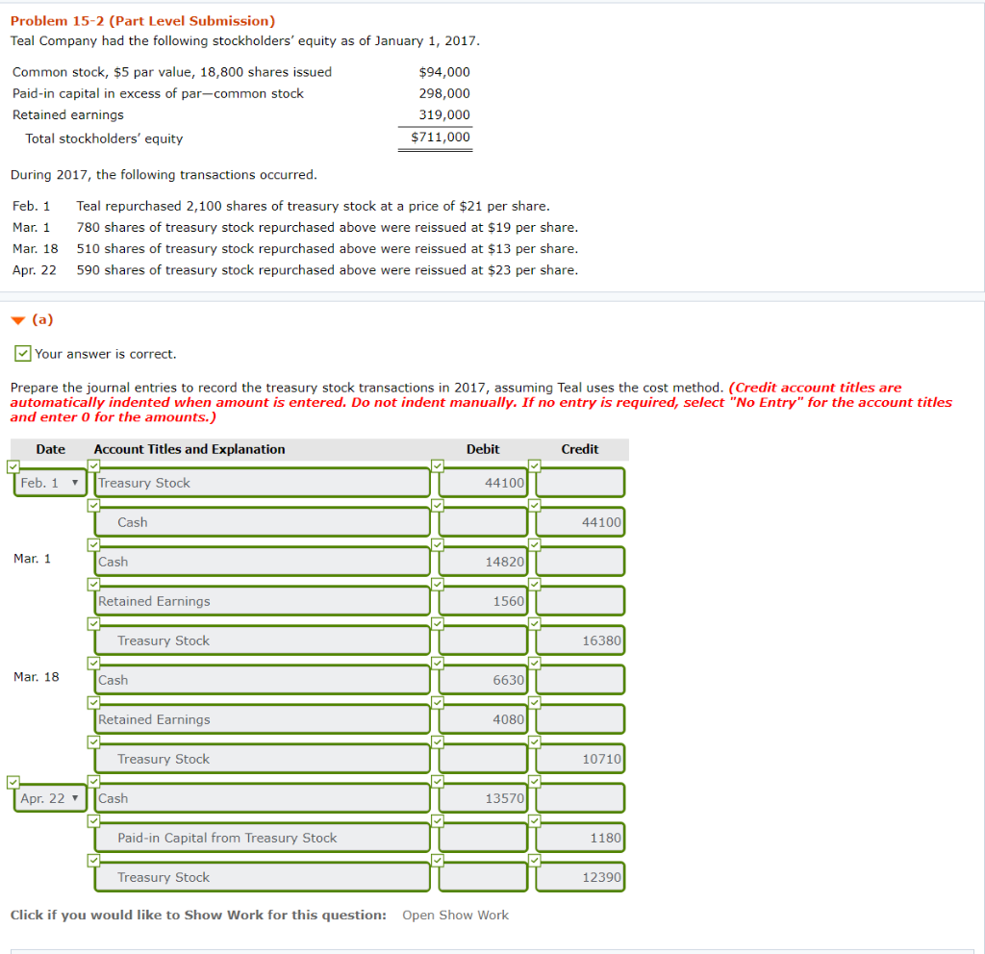Click the checkmark above the 16380 credit field

click(x=535, y=623)
